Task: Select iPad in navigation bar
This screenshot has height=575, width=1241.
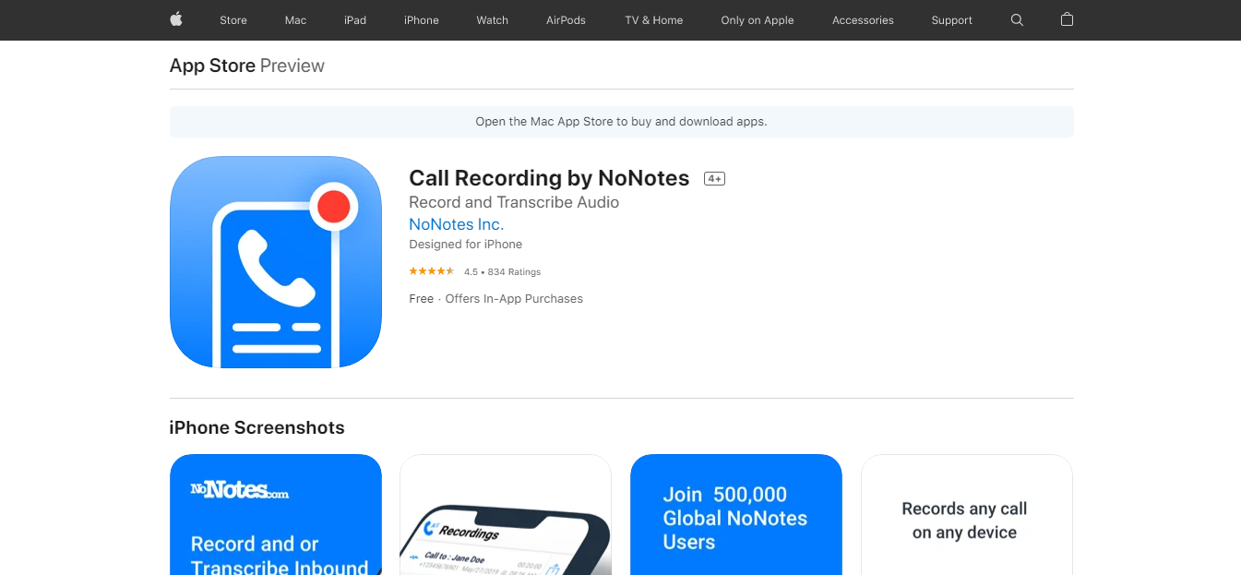Action: pos(355,20)
